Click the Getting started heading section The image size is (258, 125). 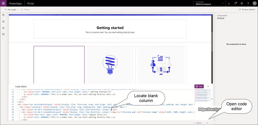tap(110, 29)
